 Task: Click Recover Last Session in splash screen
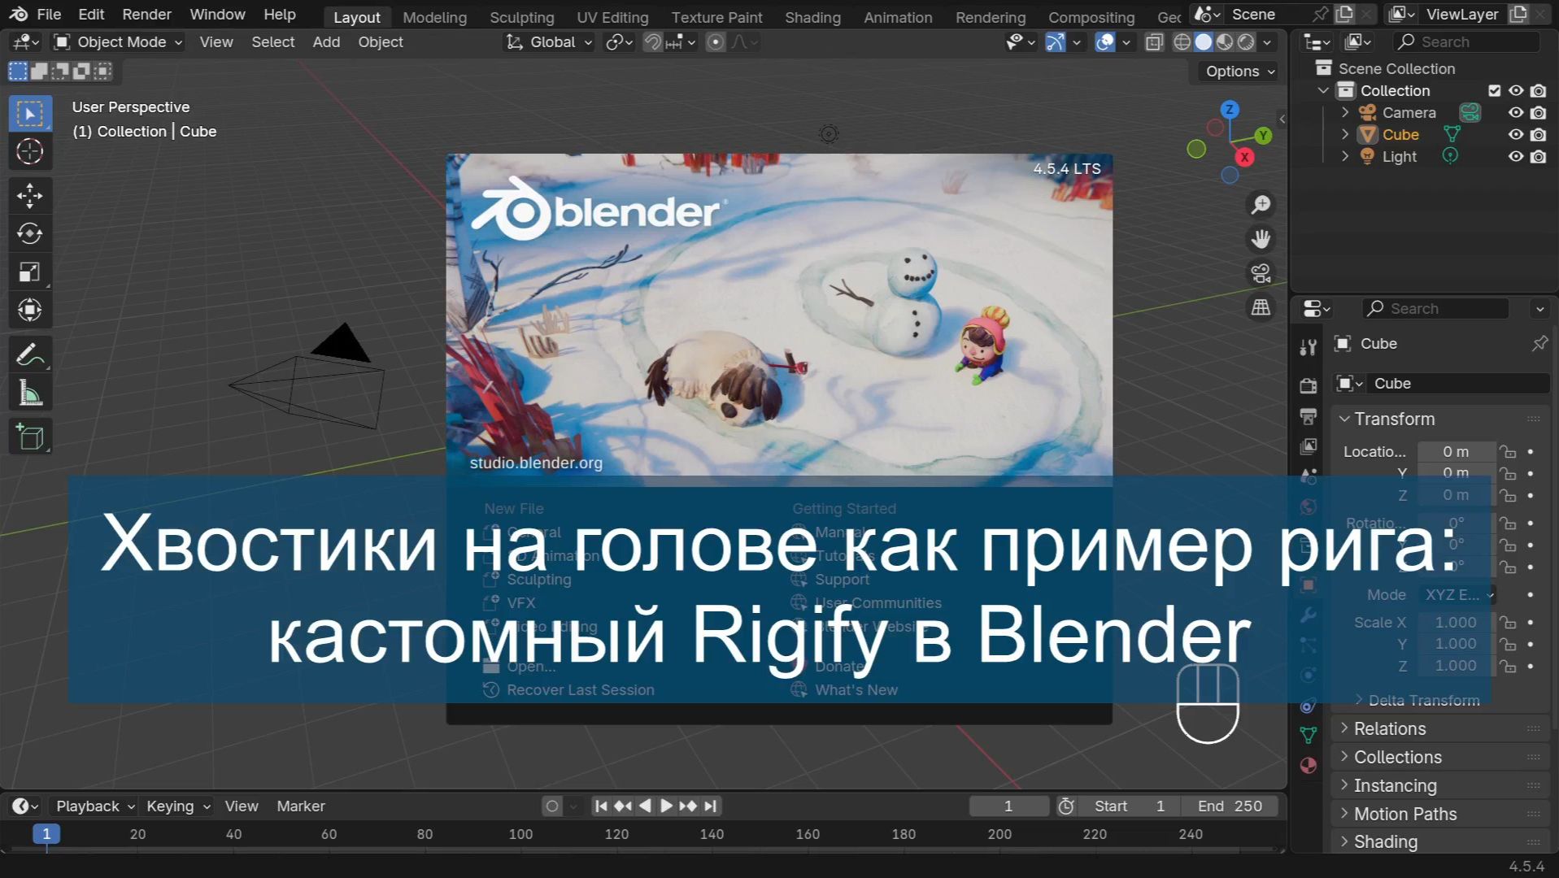(x=580, y=689)
